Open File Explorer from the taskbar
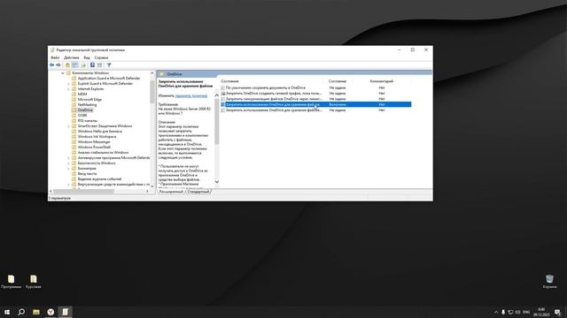The height and width of the screenshot is (318, 567). coord(36,312)
